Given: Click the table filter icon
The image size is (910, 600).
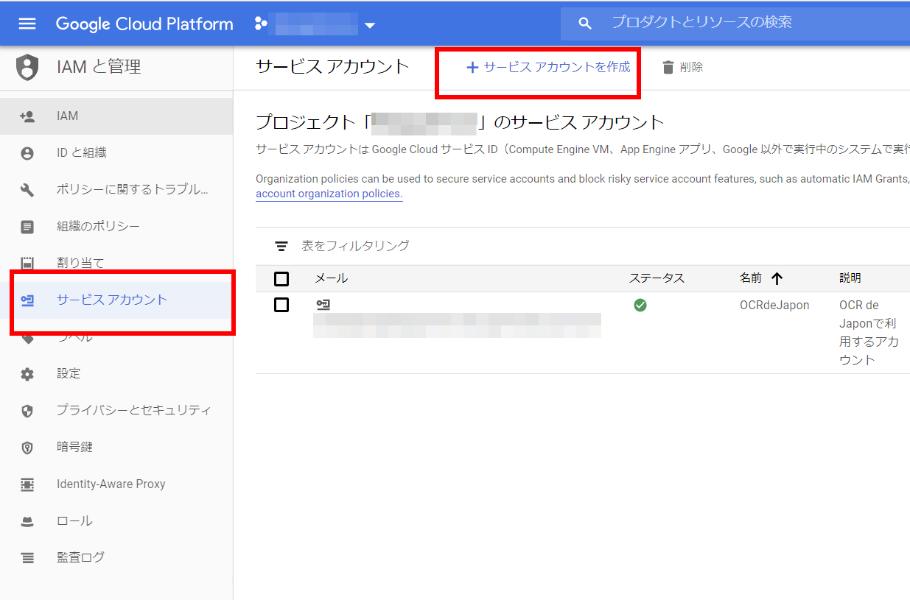Looking at the screenshot, I should tap(281, 246).
